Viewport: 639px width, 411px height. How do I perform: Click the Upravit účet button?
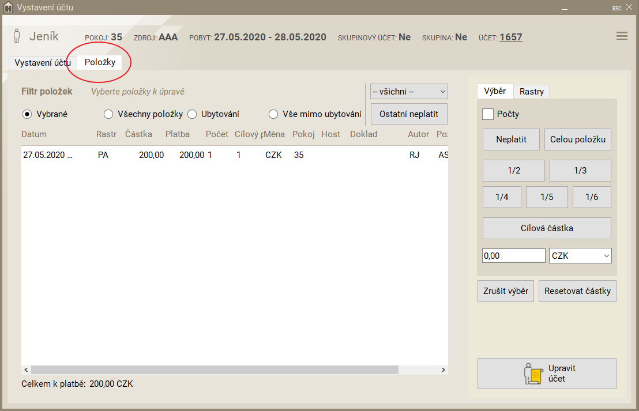[x=547, y=374]
